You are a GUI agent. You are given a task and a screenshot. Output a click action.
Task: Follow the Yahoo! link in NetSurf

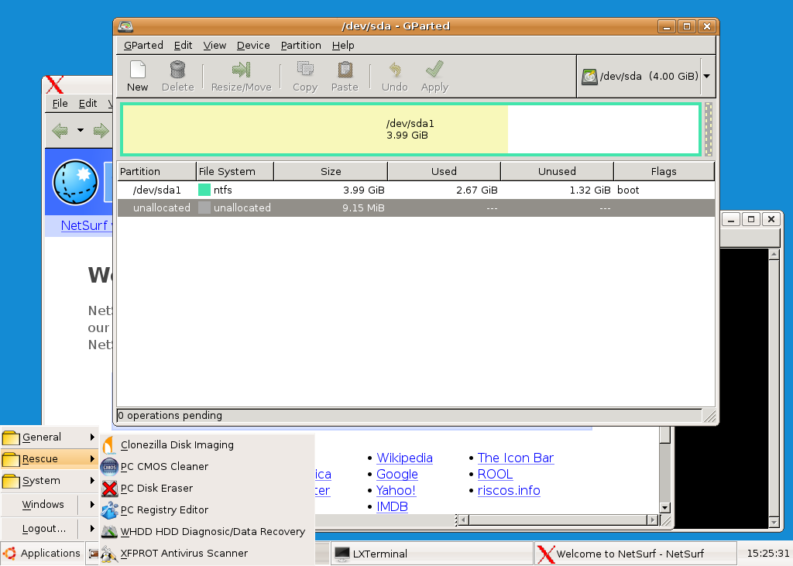pyautogui.click(x=396, y=490)
